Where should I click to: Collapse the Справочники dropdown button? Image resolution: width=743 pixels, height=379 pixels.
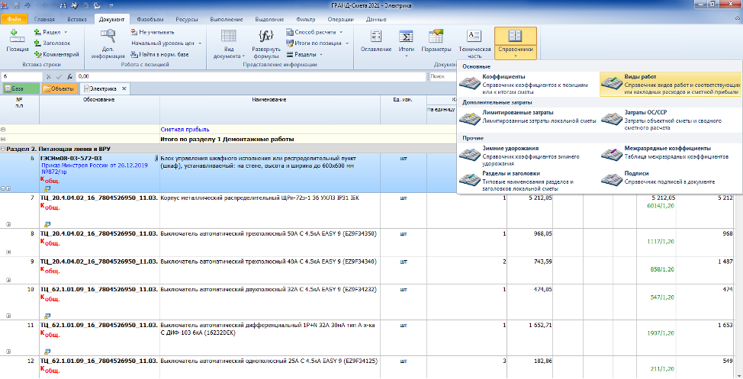(x=516, y=43)
